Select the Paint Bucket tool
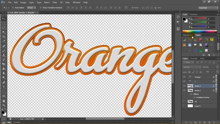 click(4, 69)
